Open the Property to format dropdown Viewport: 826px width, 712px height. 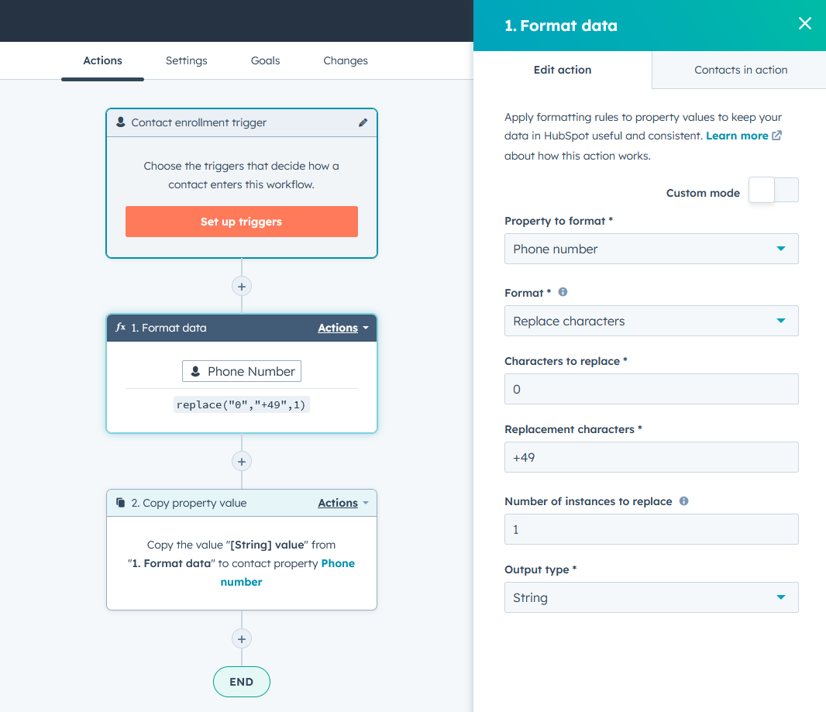click(x=651, y=249)
